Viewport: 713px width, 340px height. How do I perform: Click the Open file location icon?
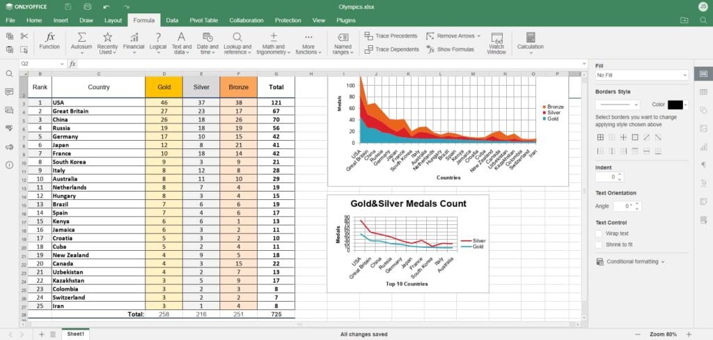[x=684, y=20]
